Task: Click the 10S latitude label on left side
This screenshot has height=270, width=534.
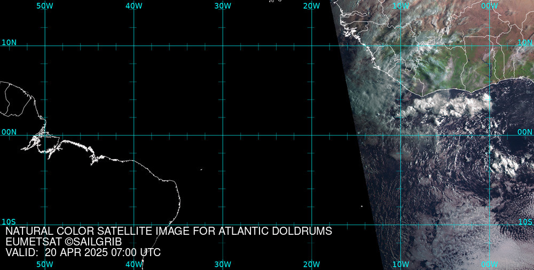Action: (9, 222)
